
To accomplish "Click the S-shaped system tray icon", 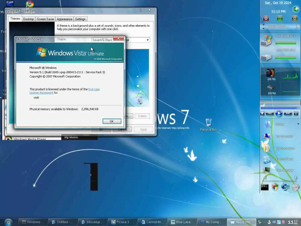I will pyautogui.click(x=269, y=222).
